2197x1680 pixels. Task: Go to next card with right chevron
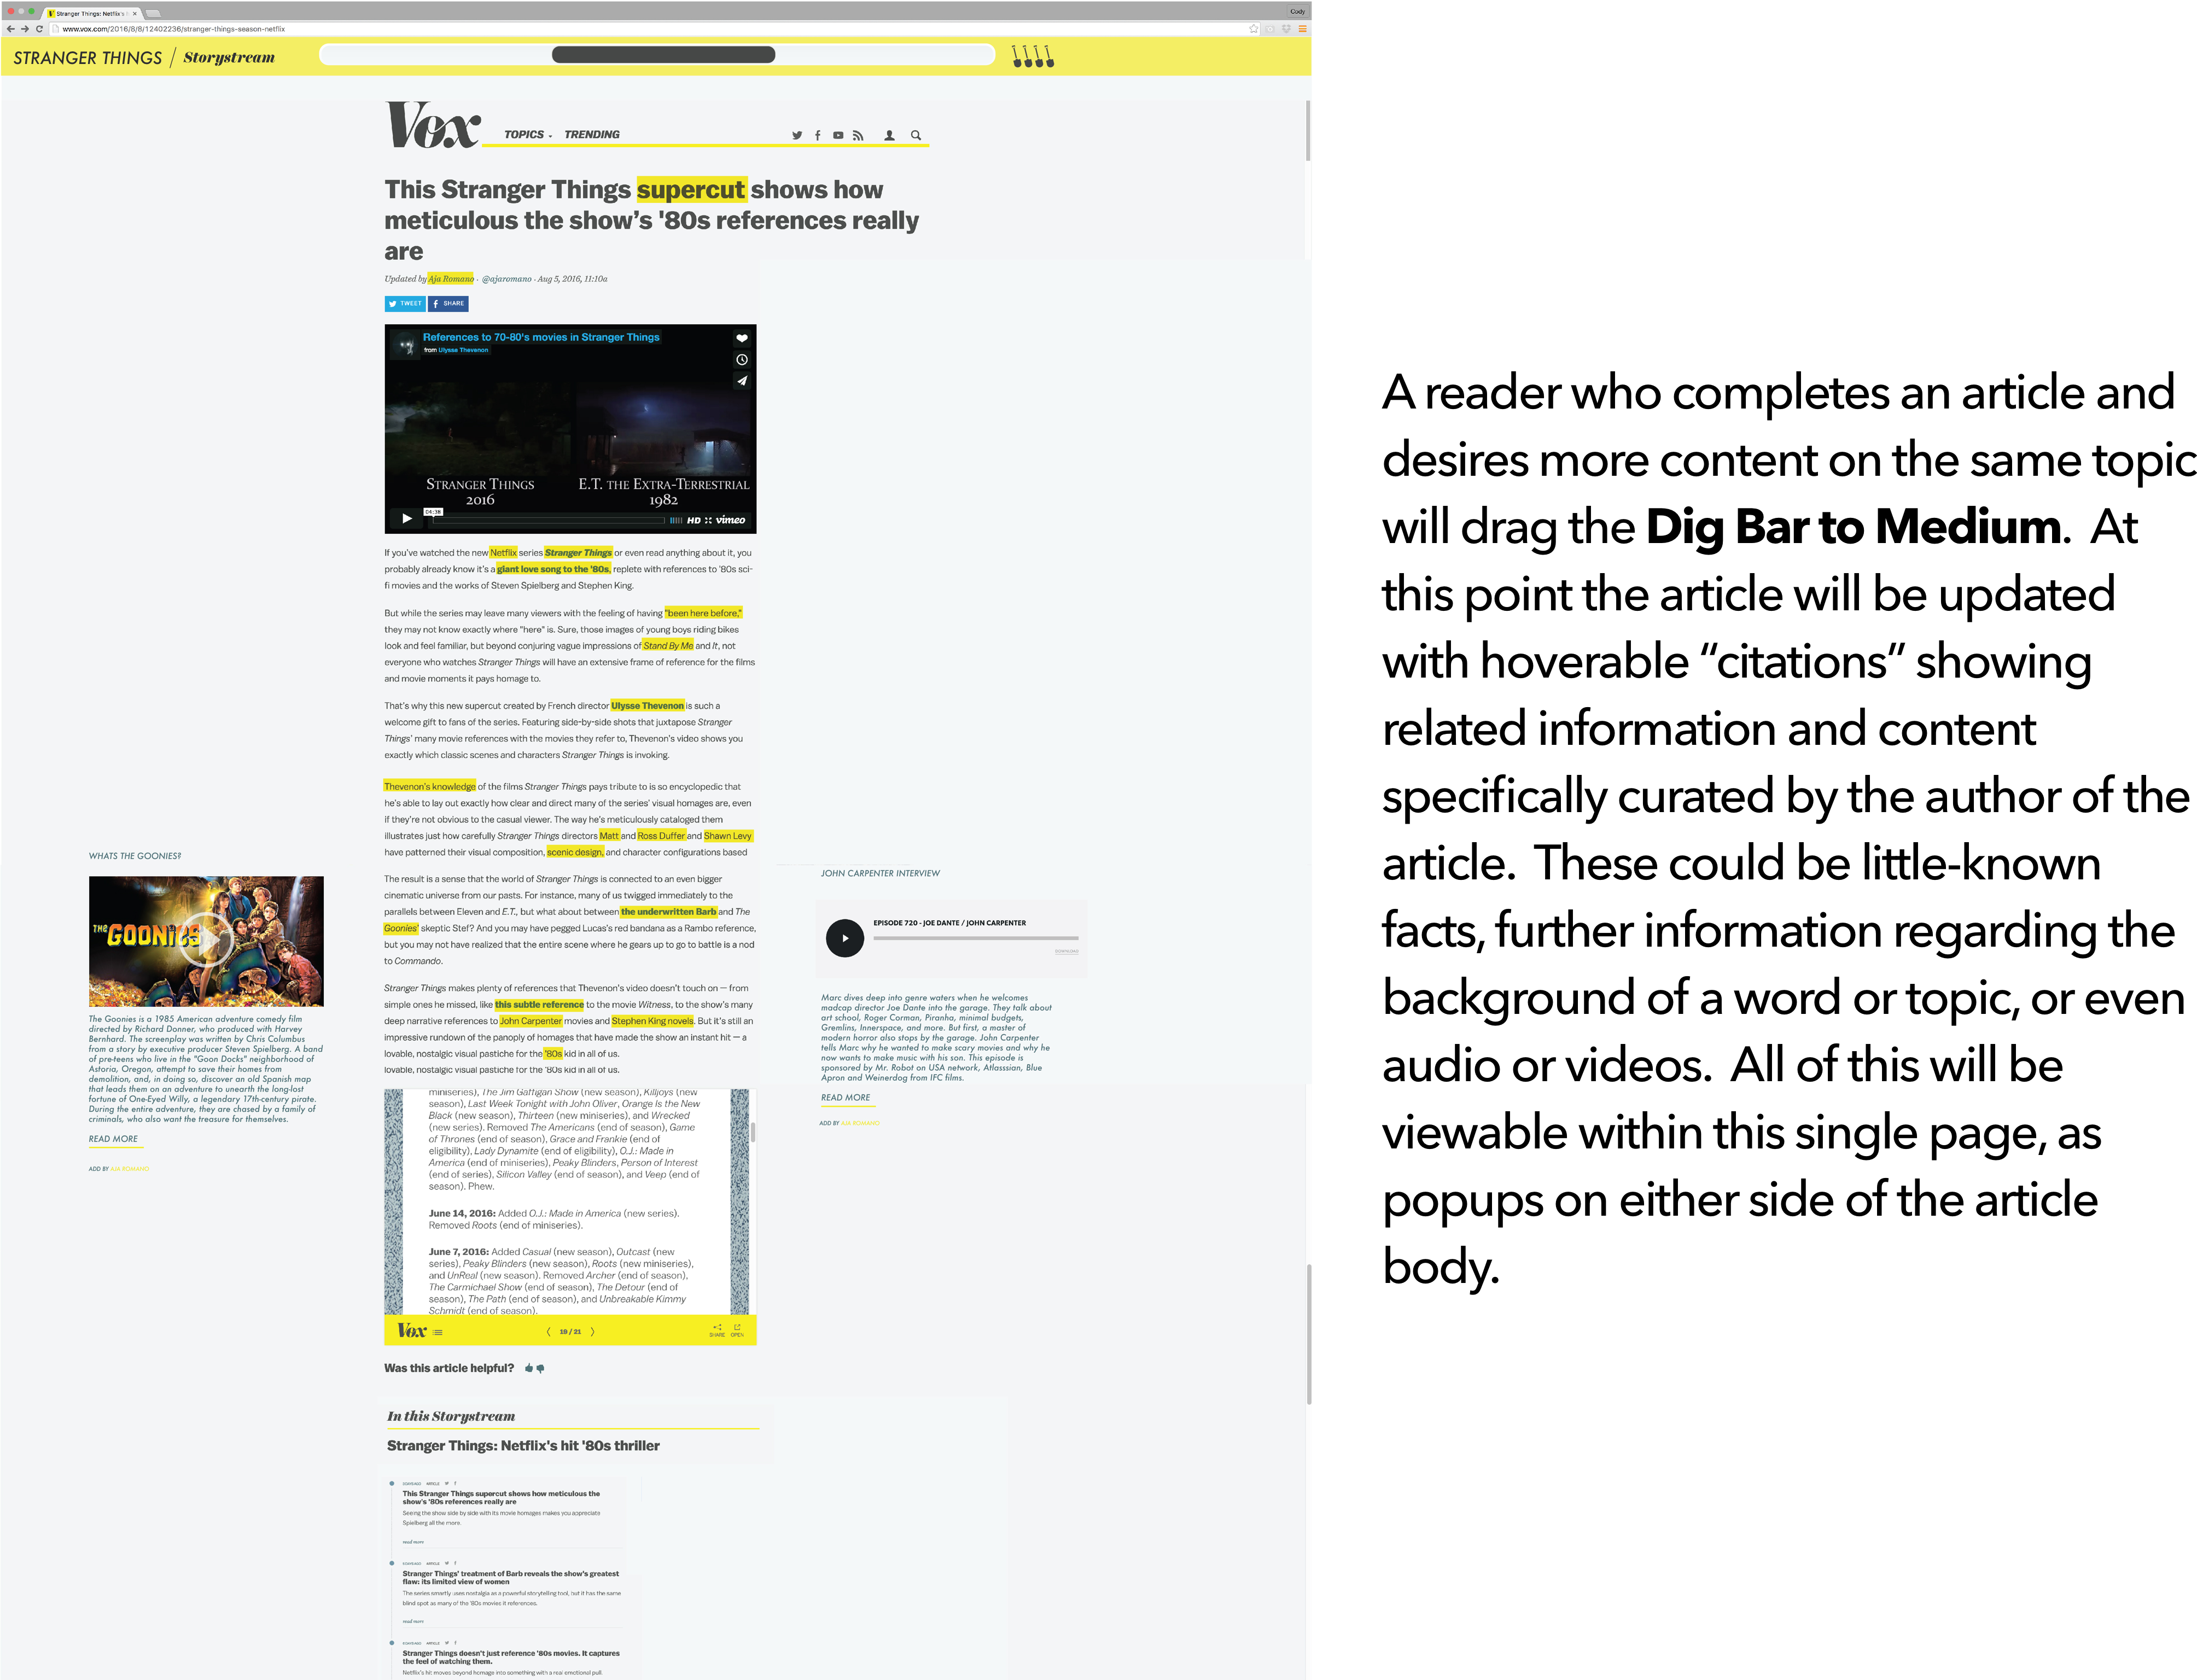[593, 1331]
